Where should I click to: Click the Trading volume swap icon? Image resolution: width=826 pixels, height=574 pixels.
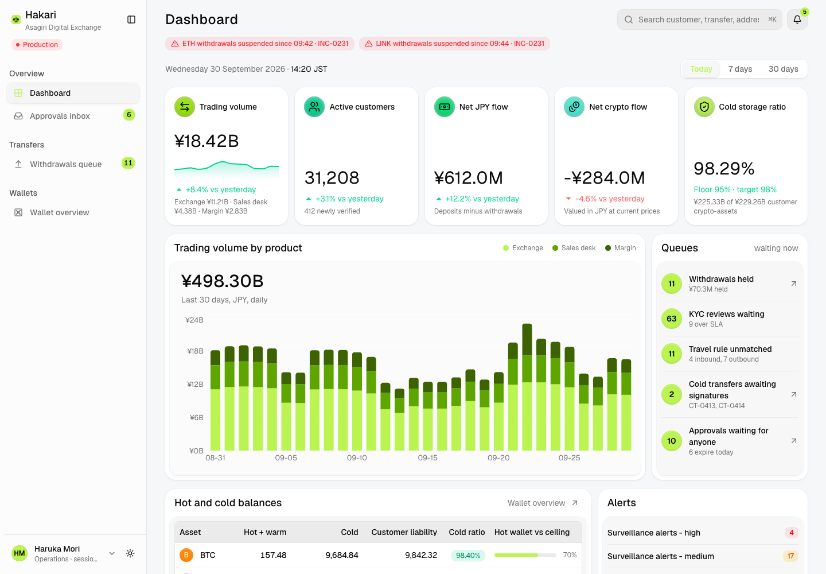click(185, 107)
